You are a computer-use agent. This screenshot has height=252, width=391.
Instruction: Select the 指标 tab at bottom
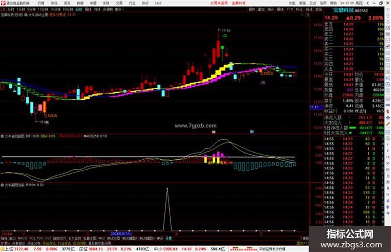click(x=4, y=238)
